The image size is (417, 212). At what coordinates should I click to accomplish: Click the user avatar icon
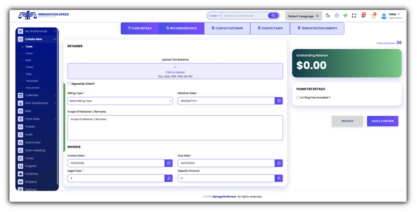pos(384,16)
